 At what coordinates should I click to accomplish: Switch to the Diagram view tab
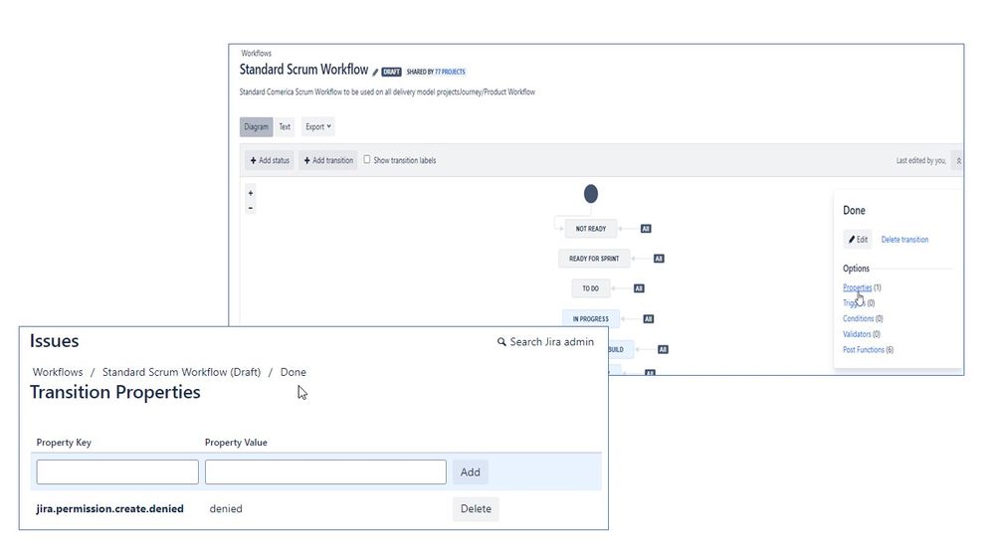click(256, 126)
